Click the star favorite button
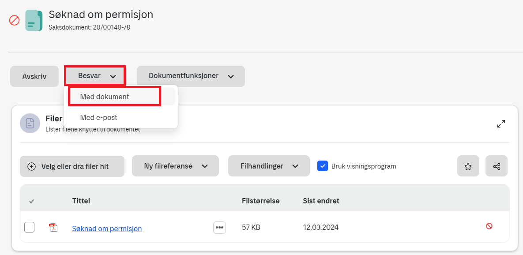Viewport: 523px width, 255px height. click(468, 166)
